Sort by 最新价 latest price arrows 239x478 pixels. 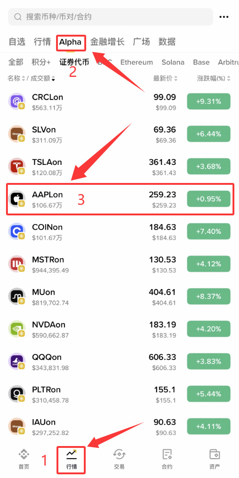(x=175, y=79)
